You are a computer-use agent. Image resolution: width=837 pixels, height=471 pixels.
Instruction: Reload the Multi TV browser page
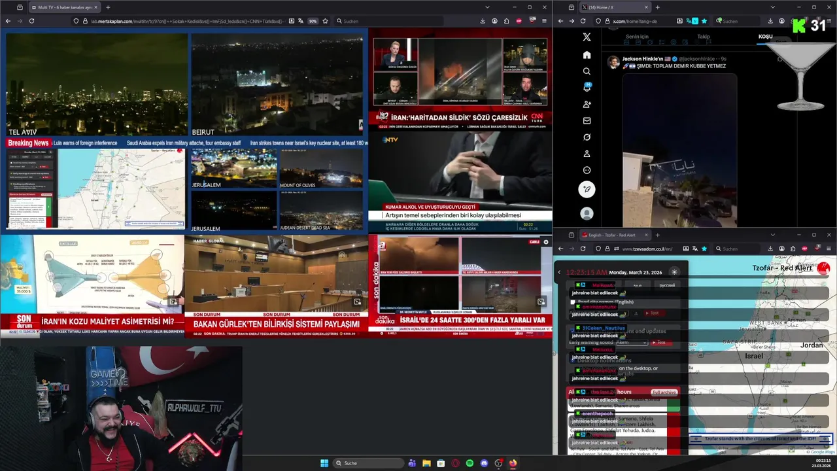(x=31, y=21)
